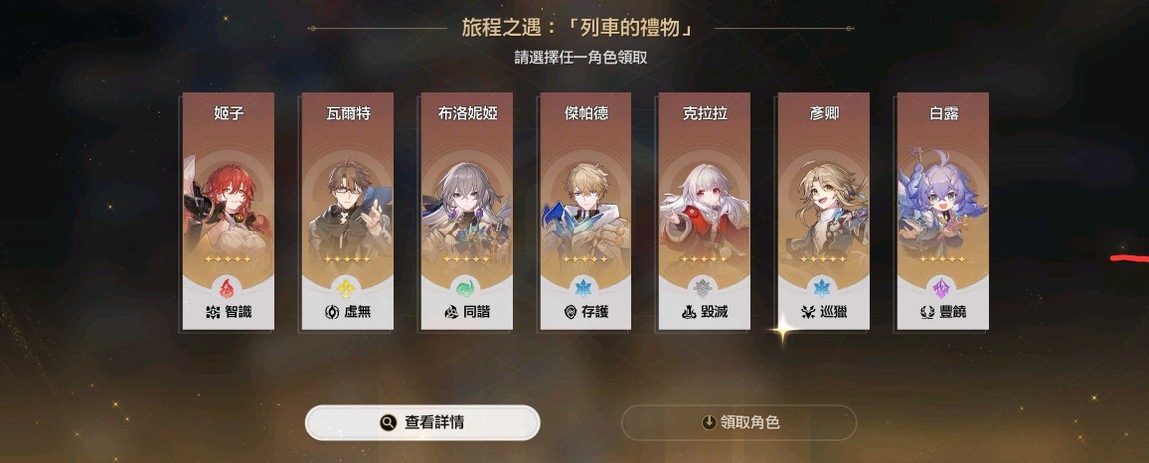Image resolution: width=1149 pixels, height=463 pixels.
Task: Select the 瓦爾特 character card portrait
Action: click(348, 210)
